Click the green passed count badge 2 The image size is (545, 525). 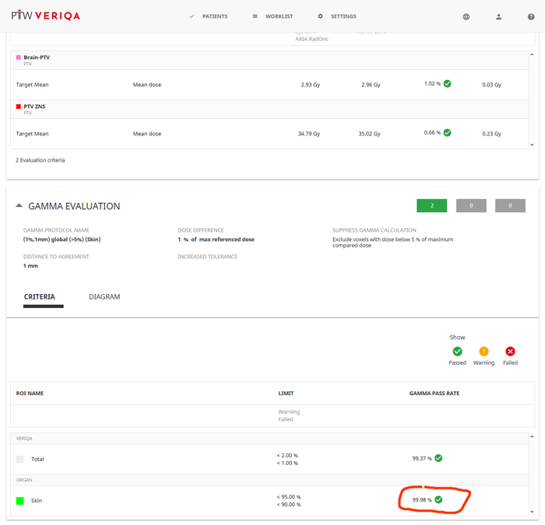(x=431, y=205)
